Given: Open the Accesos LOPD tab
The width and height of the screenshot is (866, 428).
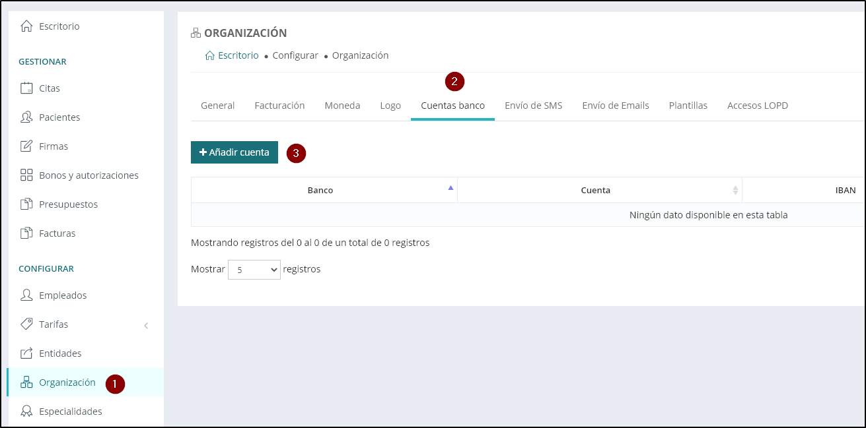Looking at the screenshot, I should point(757,106).
